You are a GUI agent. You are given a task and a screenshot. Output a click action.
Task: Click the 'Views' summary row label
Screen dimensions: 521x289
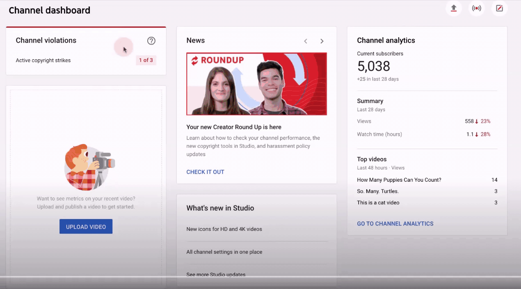point(364,122)
